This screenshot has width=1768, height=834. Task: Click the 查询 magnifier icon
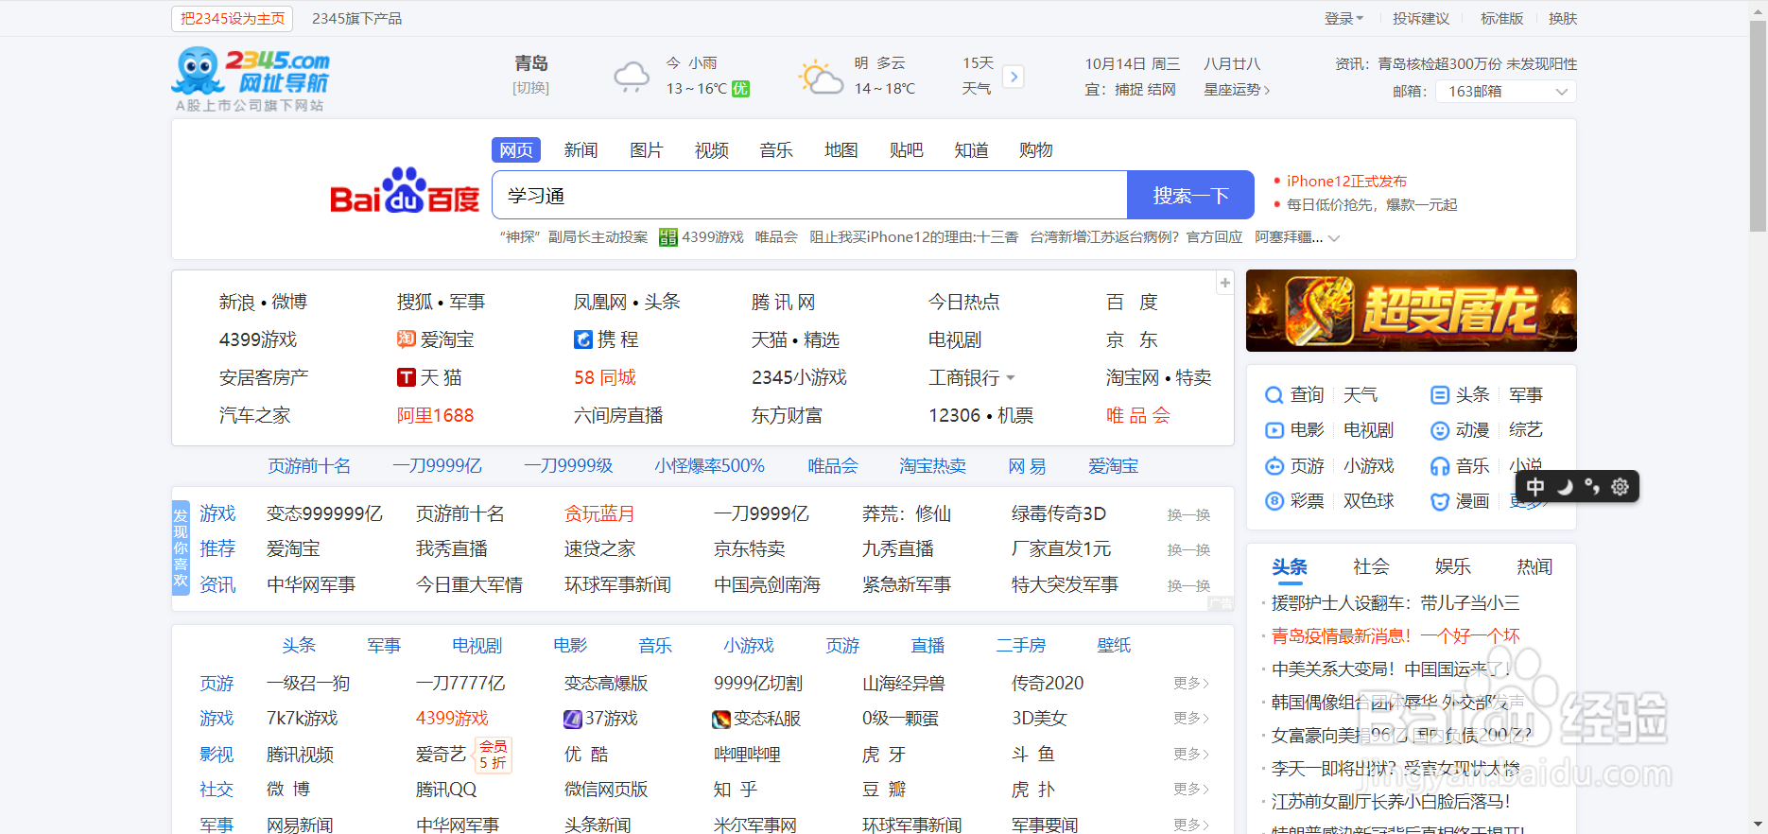pyautogui.click(x=1274, y=395)
